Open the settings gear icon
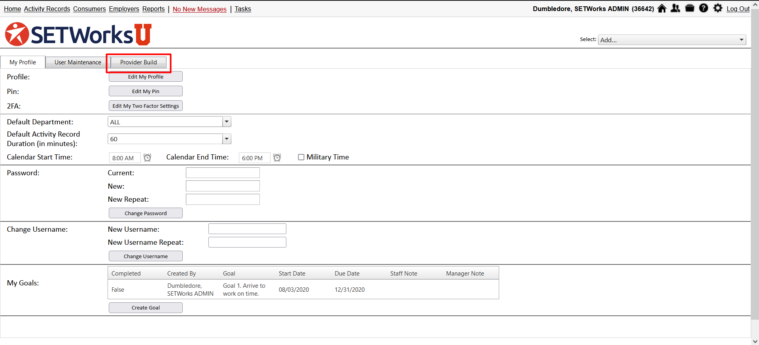This screenshot has height=345, width=759. (718, 8)
